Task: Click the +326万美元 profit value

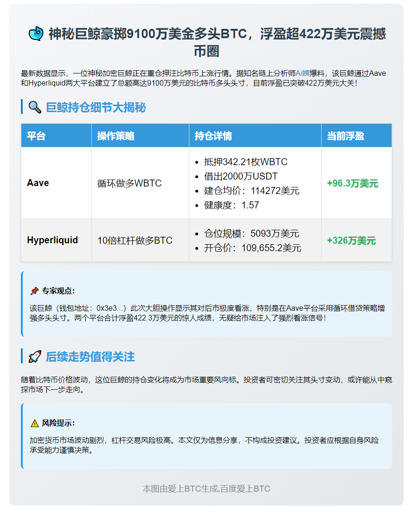Action: click(351, 240)
